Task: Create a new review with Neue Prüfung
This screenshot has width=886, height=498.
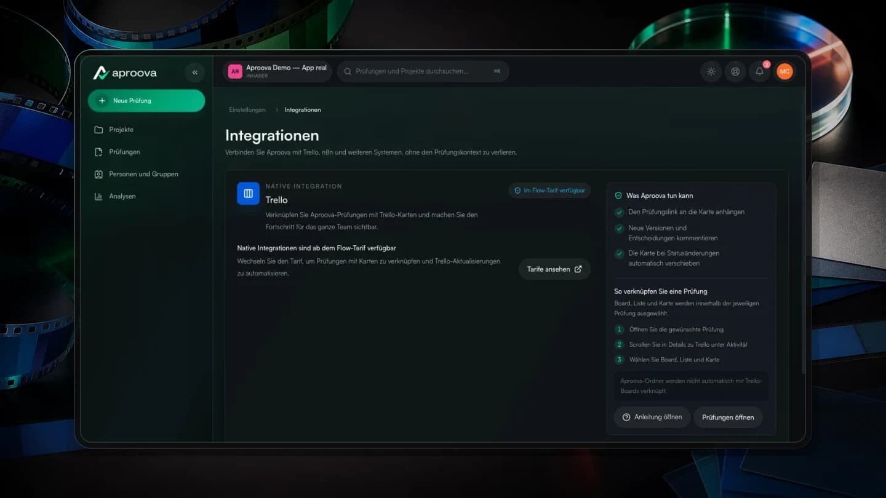Action: point(146,101)
